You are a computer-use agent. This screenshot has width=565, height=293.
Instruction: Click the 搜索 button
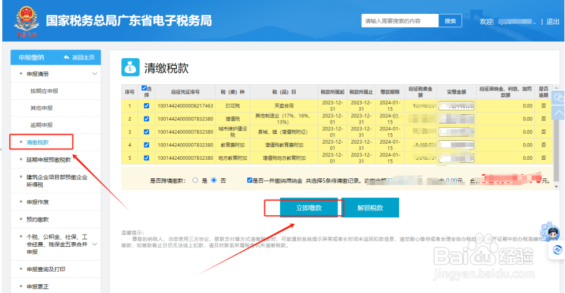[450, 21]
